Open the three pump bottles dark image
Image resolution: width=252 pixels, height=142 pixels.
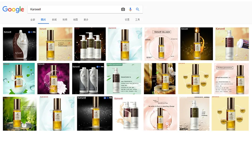click(x=90, y=44)
